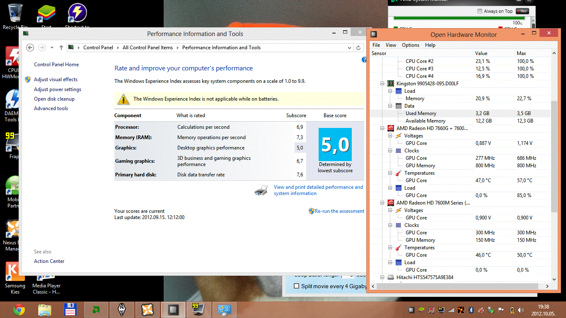Click the Control Panel breadcrumb segment

(98, 48)
